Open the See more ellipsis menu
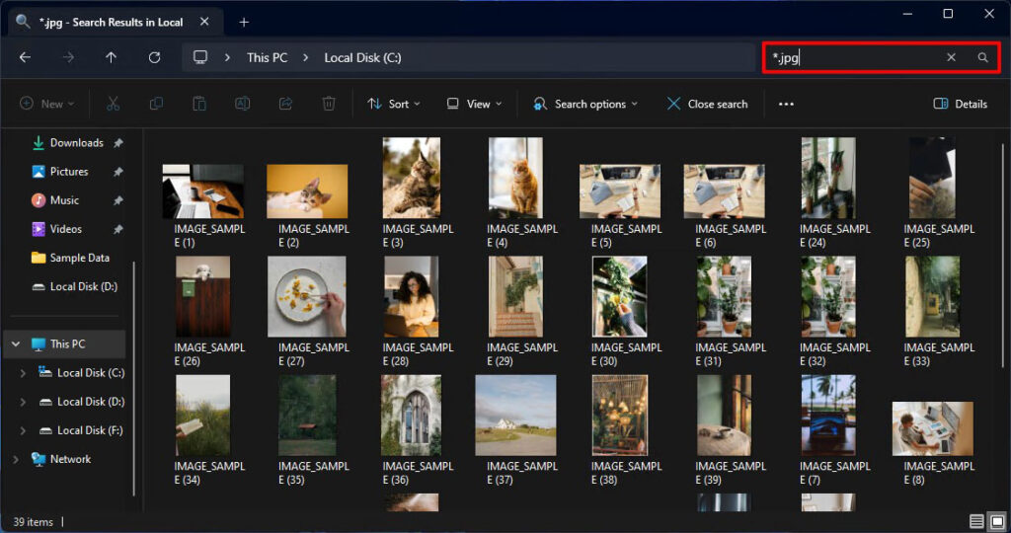 [786, 104]
